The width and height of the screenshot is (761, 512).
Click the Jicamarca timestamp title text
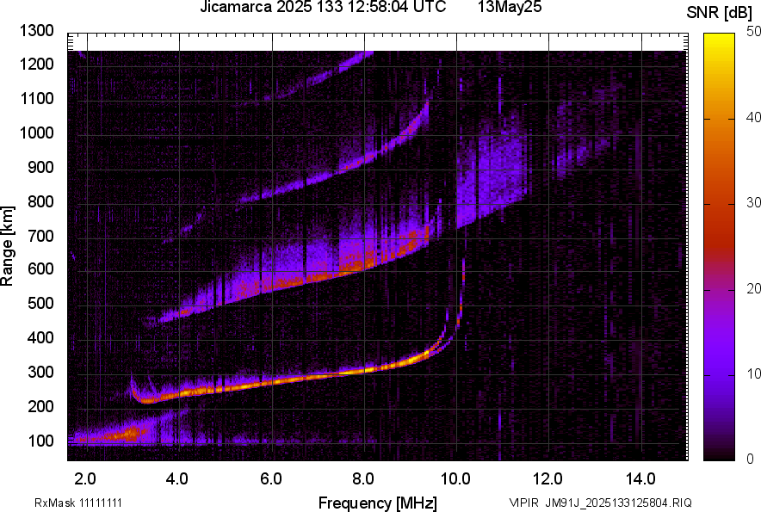(x=323, y=7)
